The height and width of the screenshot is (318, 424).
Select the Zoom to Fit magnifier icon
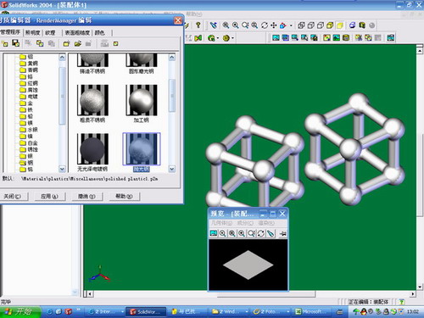pos(226,25)
